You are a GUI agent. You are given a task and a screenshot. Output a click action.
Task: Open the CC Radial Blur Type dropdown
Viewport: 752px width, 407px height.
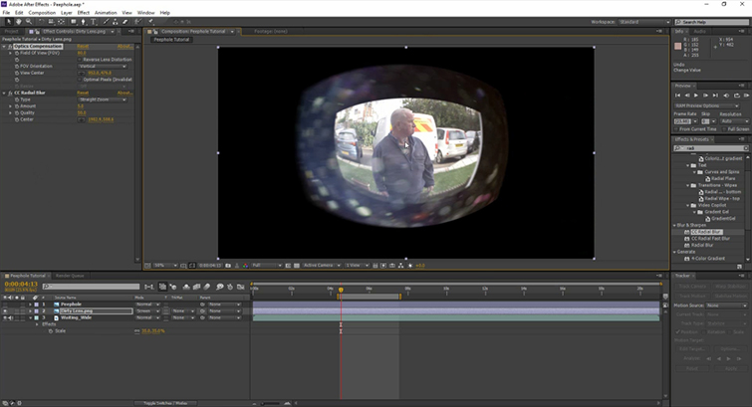(102, 100)
